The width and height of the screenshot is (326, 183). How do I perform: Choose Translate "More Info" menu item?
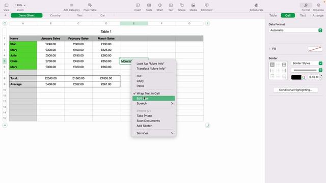[154, 69]
